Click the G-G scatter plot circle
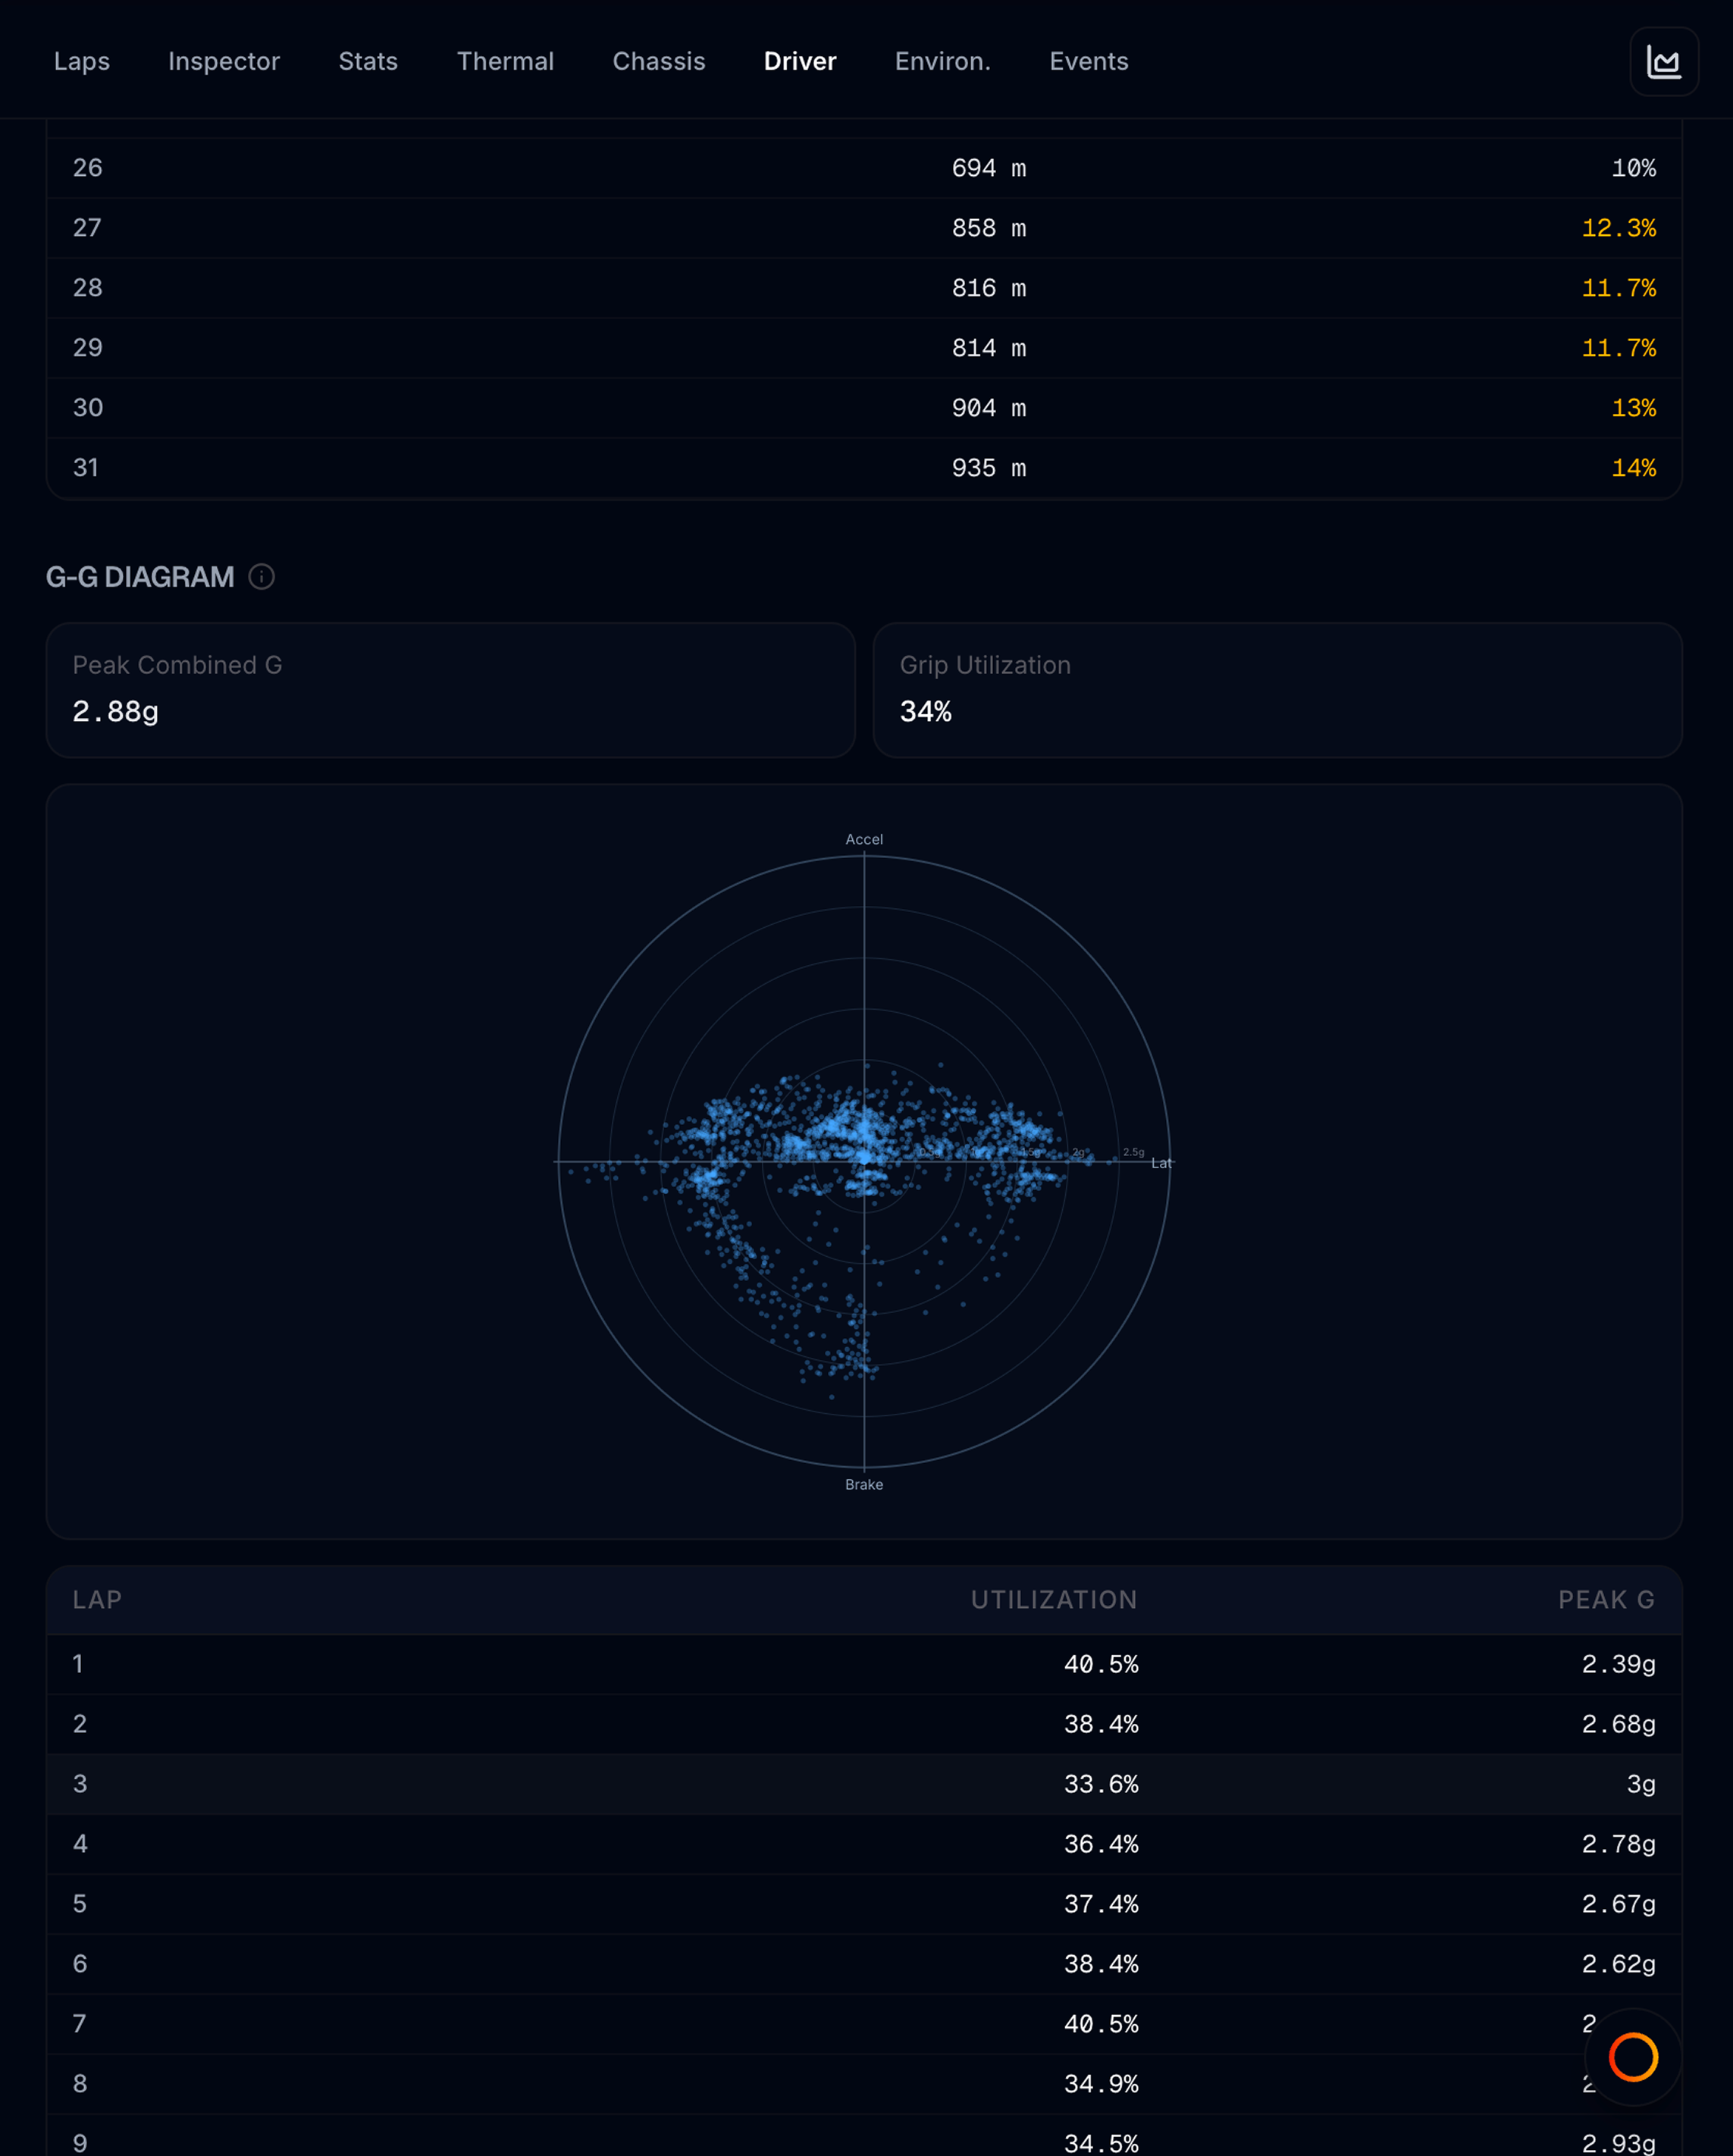 (x=864, y=1162)
